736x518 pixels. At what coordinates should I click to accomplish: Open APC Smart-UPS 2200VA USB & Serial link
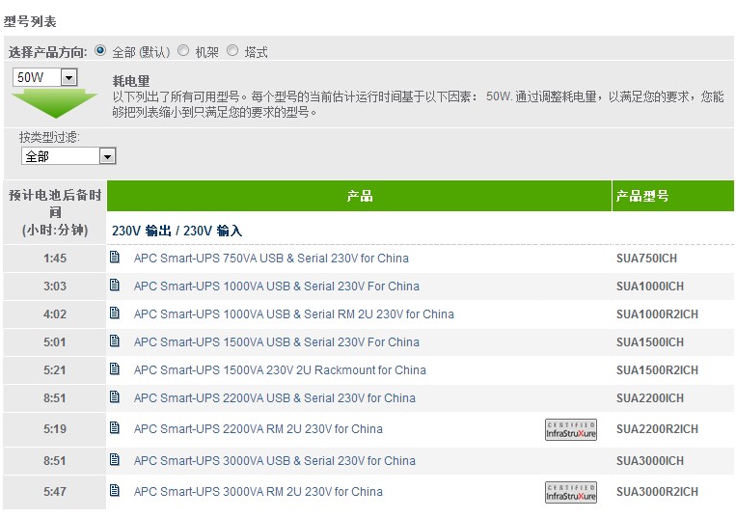coord(275,398)
